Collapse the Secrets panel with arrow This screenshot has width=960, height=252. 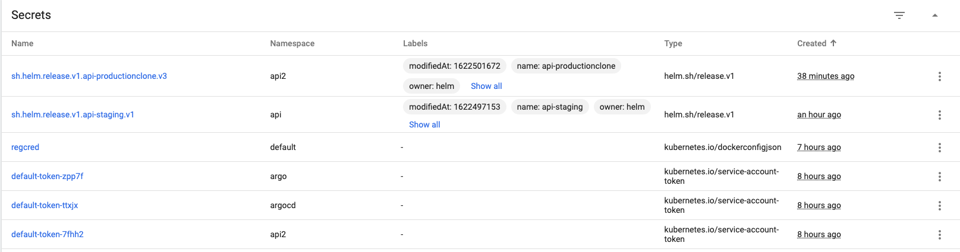[935, 15]
